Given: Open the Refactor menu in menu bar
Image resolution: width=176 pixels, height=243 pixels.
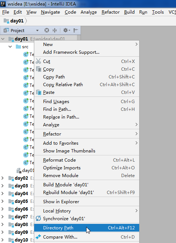Looking at the screenshot, I should [110, 12].
